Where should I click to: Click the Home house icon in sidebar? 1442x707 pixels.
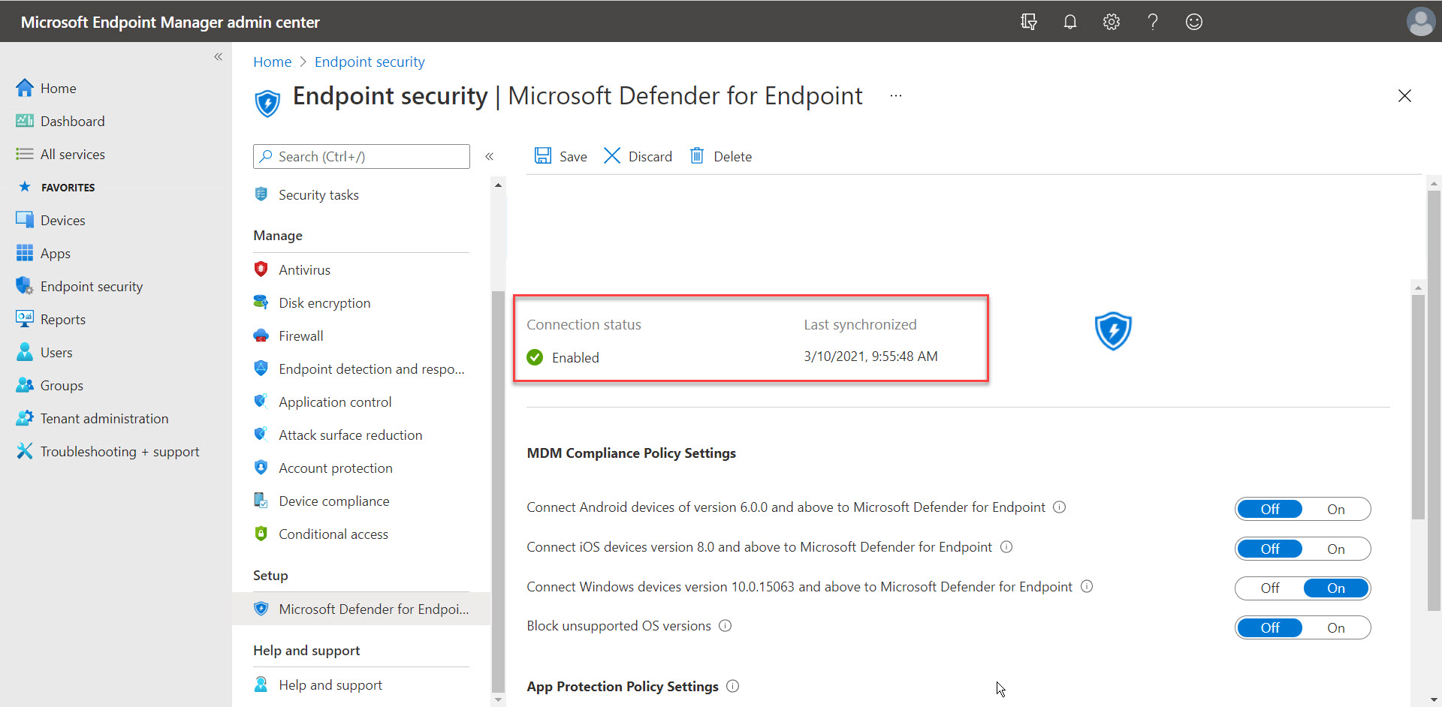25,88
